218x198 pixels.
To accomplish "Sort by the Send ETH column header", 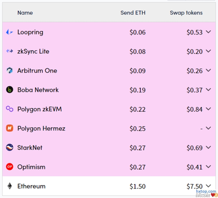I will coord(133,13).
